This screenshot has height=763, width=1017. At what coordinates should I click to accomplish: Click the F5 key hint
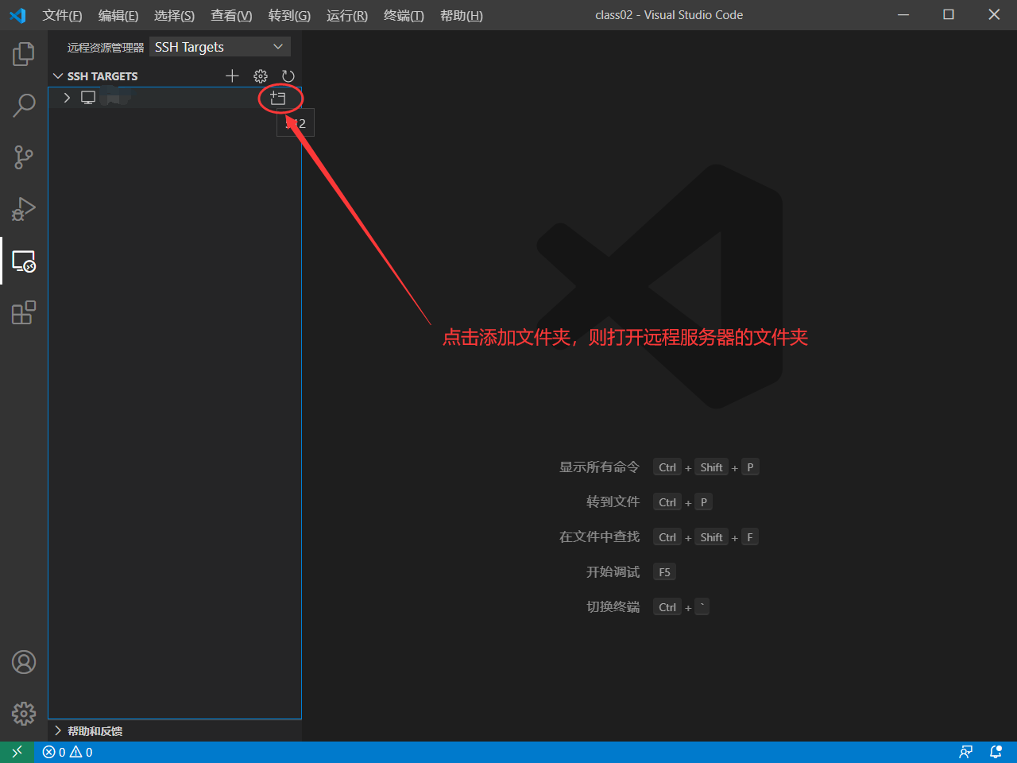[664, 572]
